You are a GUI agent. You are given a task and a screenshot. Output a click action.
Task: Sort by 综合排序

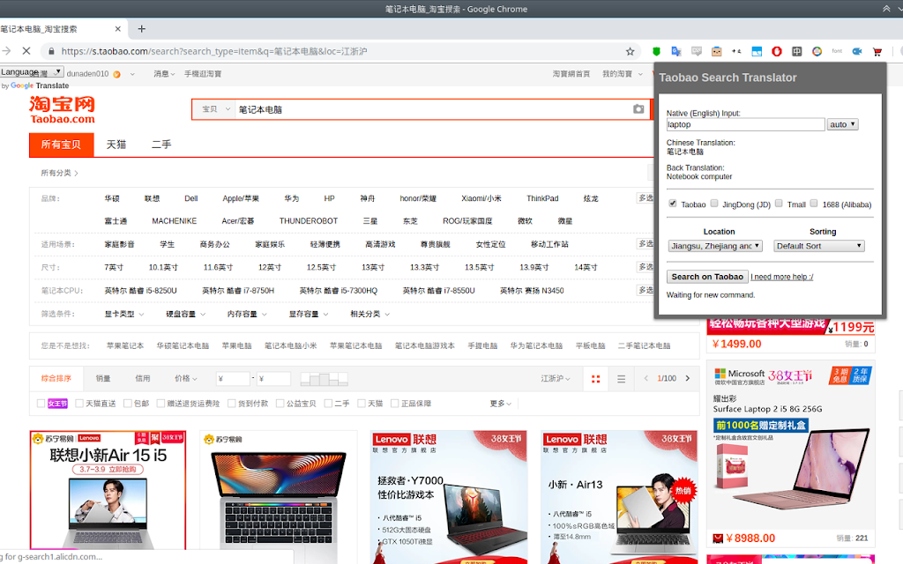click(x=56, y=378)
